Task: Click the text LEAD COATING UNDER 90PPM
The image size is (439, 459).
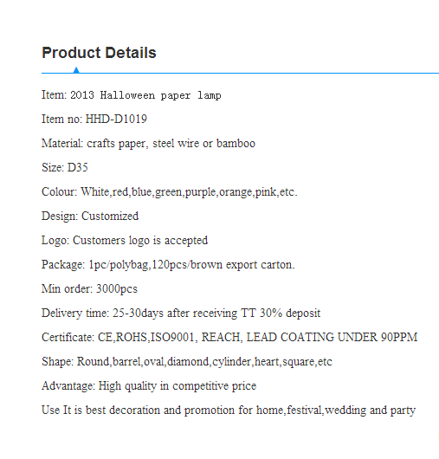Action: click(x=332, y=337)
